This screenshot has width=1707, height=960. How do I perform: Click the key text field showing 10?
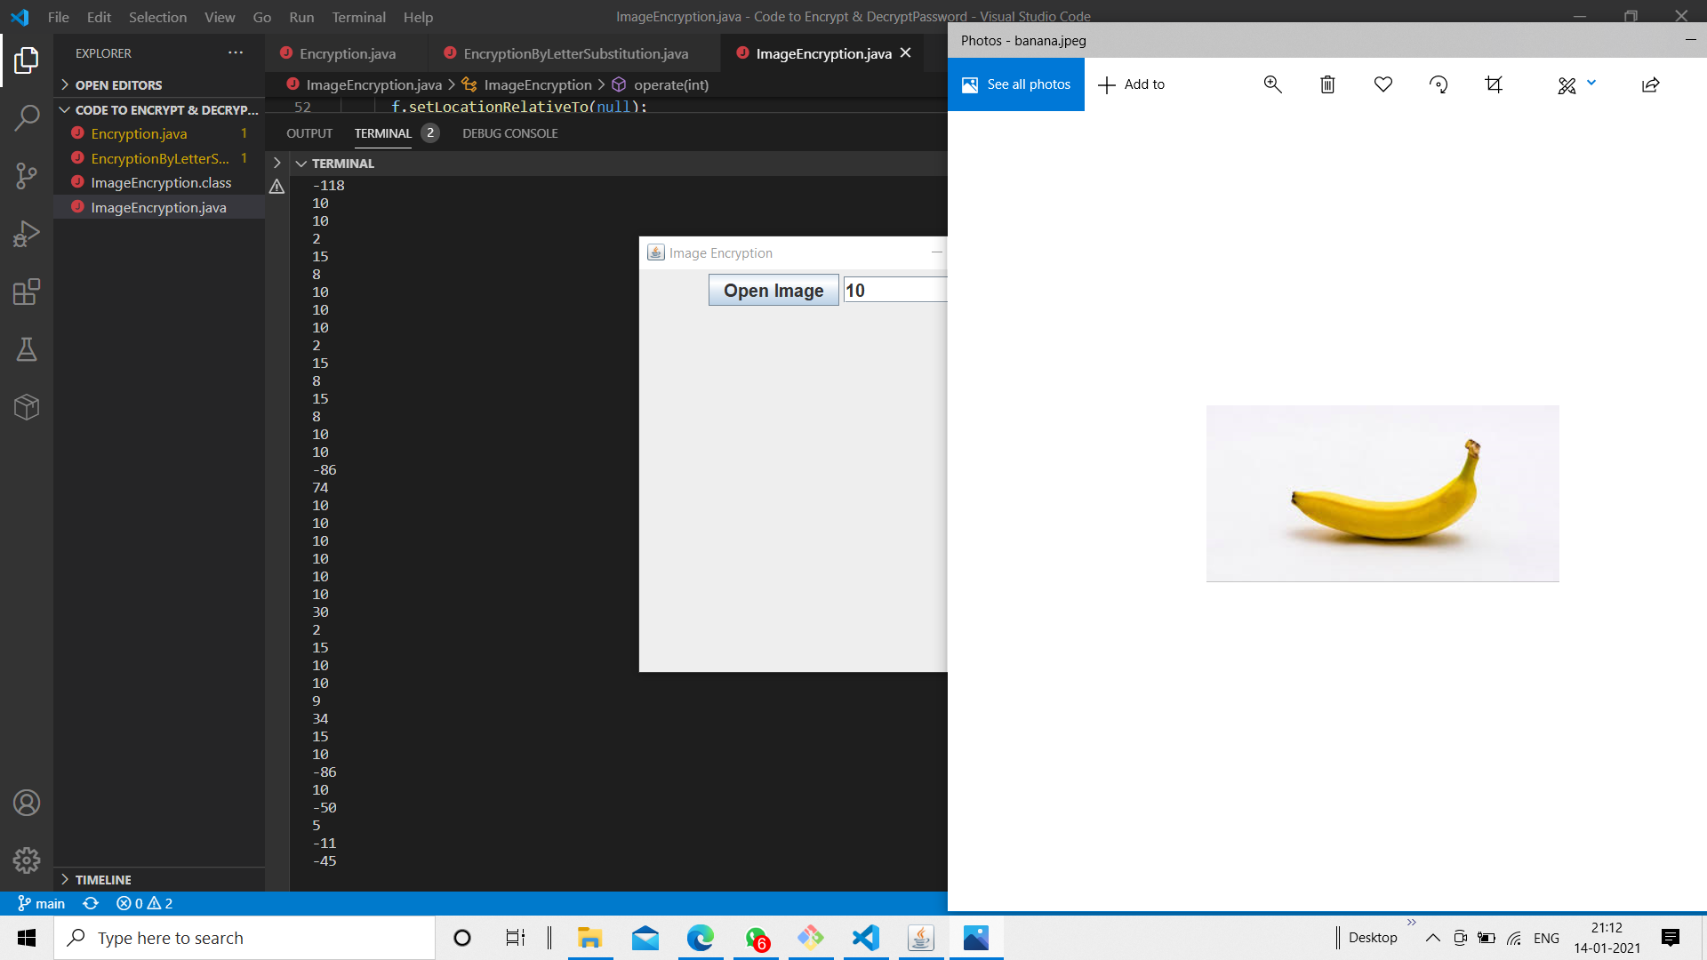point(894,291)
